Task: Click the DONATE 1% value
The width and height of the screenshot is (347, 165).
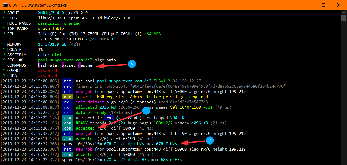Action: pyautogui.click(x=40, y=49)
